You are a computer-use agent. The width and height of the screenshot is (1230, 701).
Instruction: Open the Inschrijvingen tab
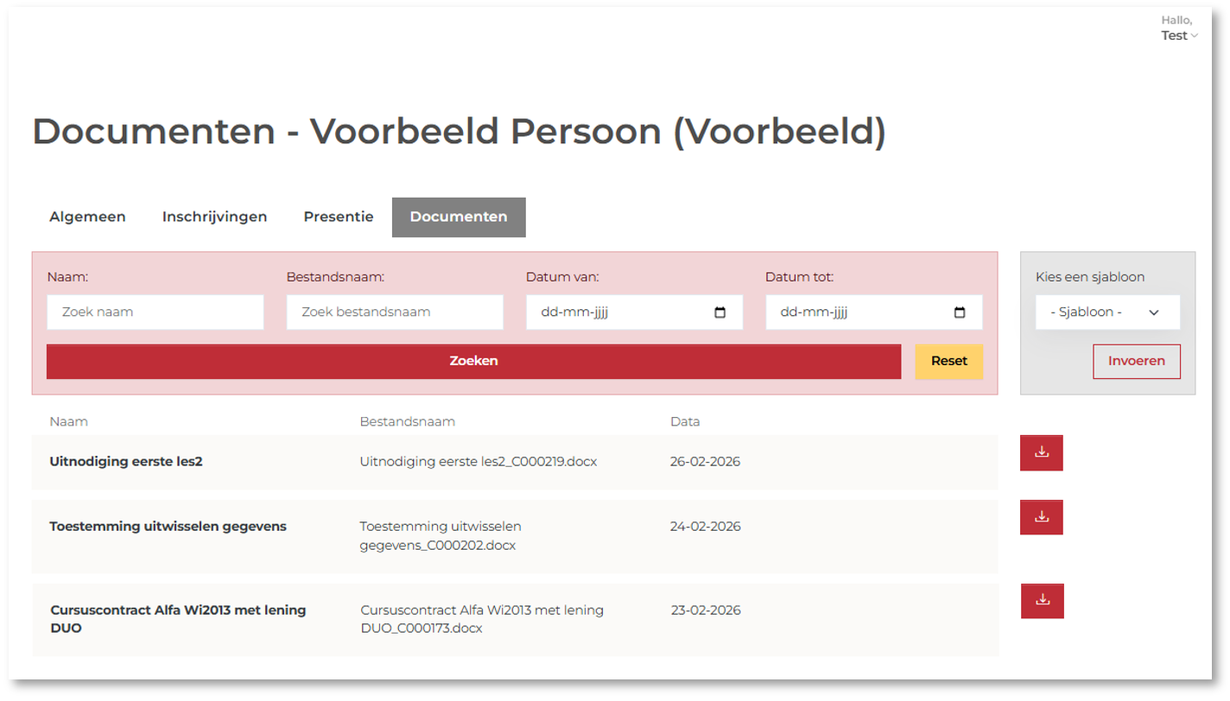tap(214, 217)
